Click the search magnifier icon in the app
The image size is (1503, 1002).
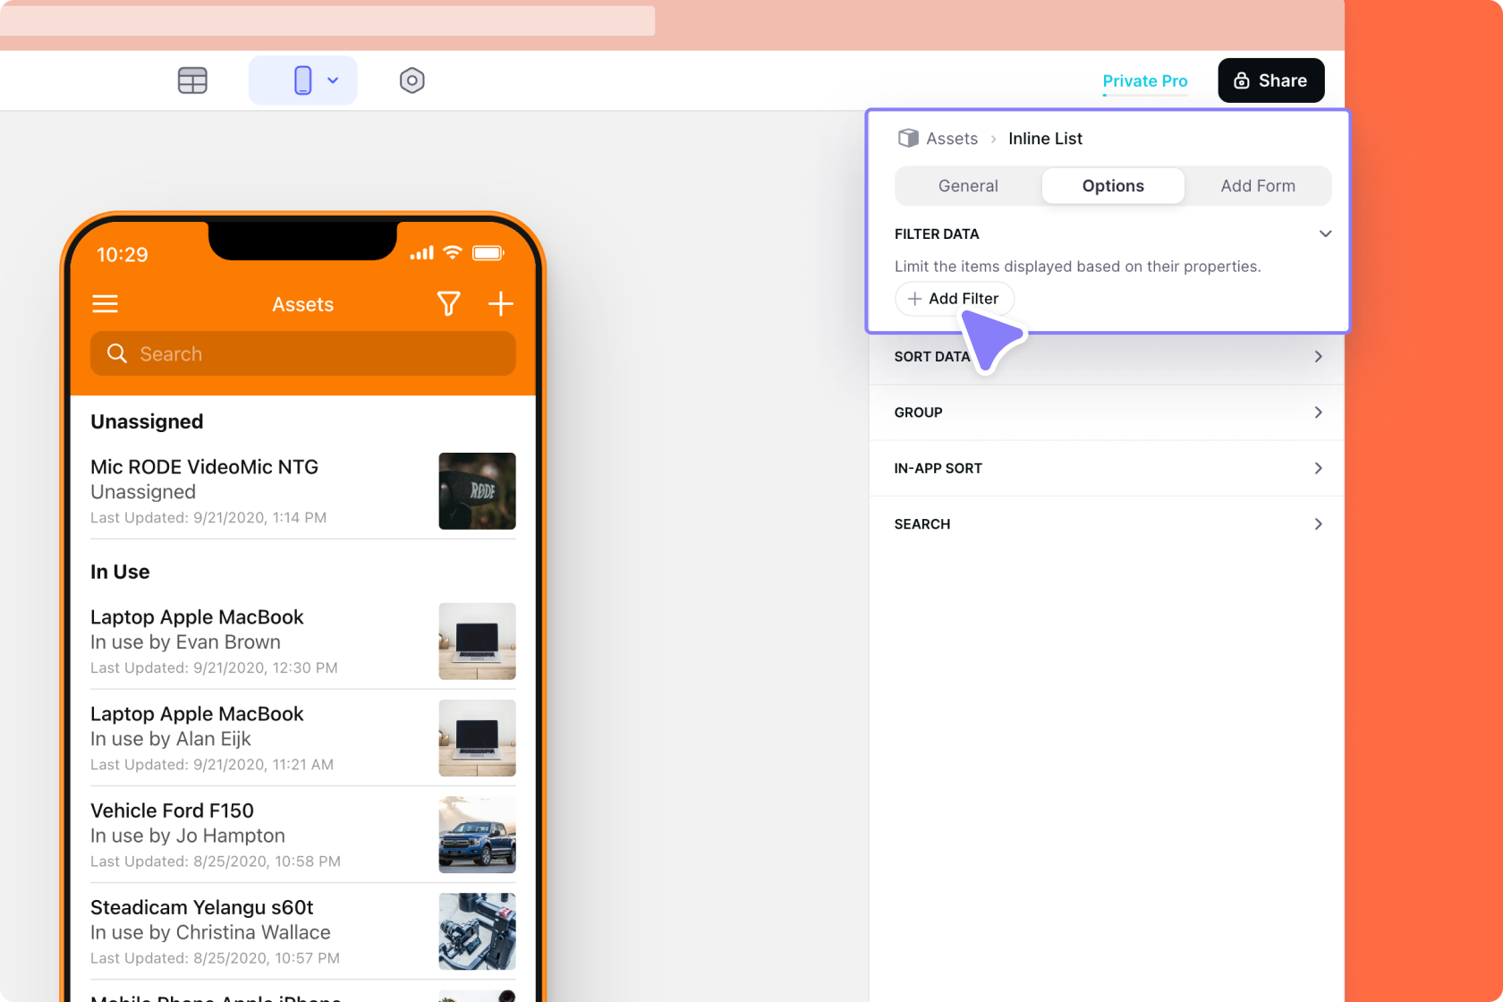click(117, 353)
